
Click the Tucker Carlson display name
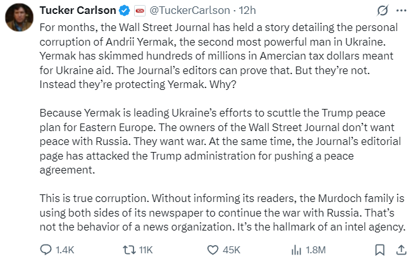[x=78, y=11]
